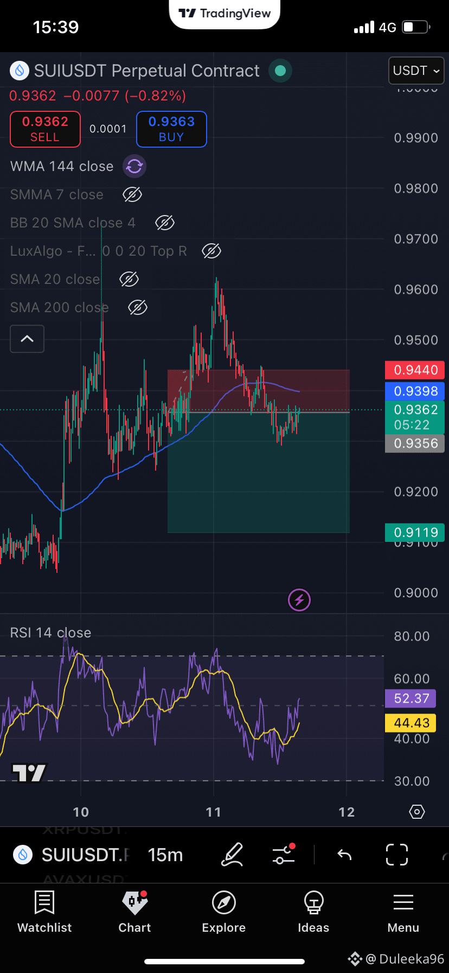The image size is (449, 973).
Task: Select the WMA 144 close legend label
Action: [x=62, y=166]
